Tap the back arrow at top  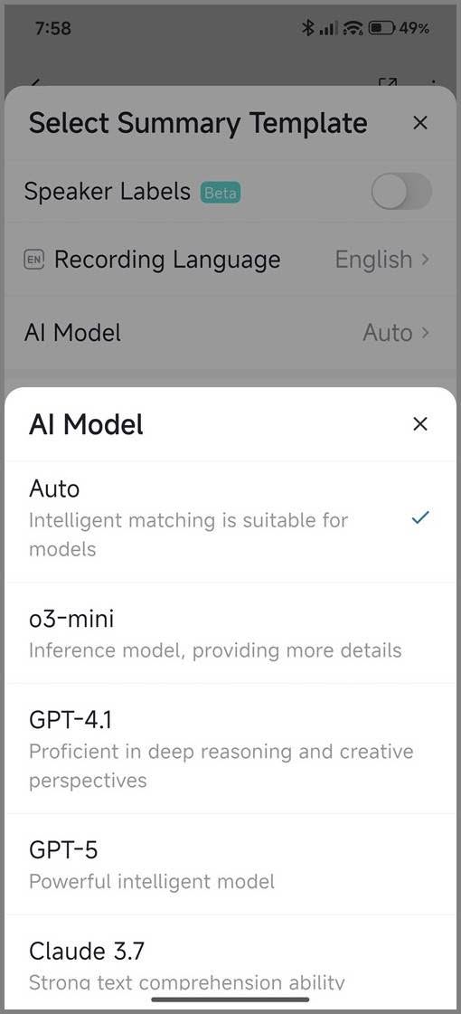click(36, 83)
